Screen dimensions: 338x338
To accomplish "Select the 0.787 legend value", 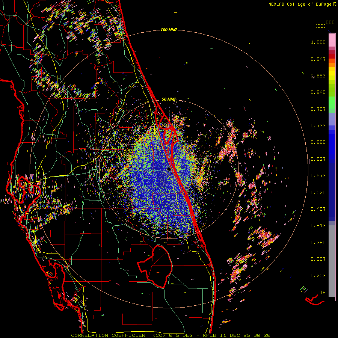I will (x=318, y=109).
